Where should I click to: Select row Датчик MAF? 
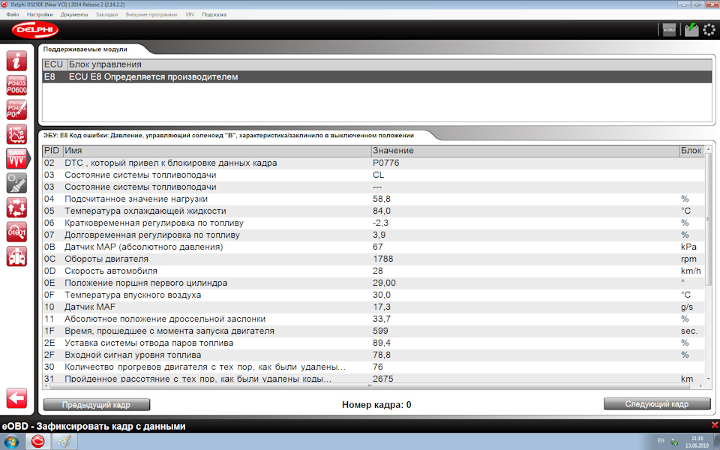[373, 307]
